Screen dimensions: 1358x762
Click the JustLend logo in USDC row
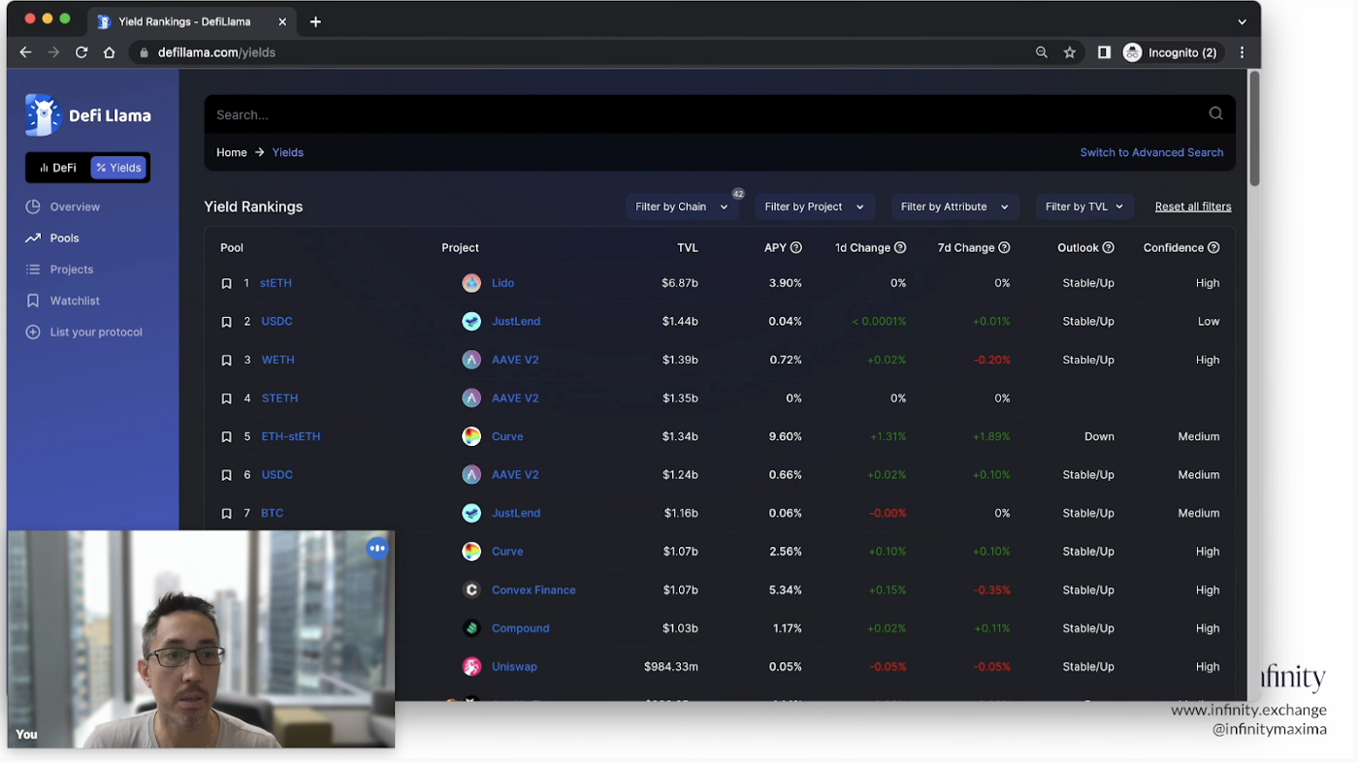[x=471, y=322]
